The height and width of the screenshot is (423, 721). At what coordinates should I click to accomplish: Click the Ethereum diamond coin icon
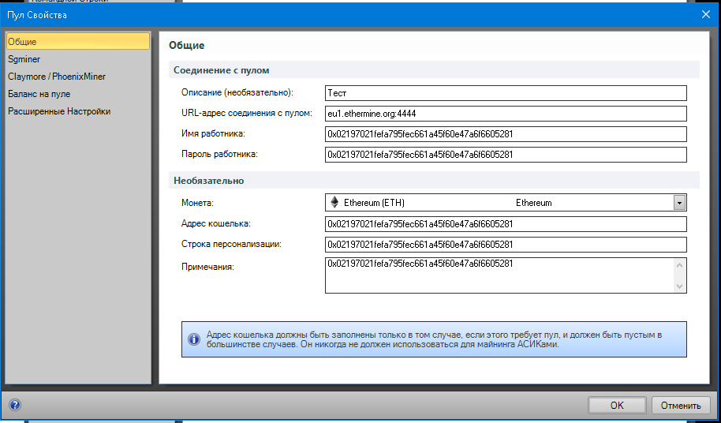pyautogui.click(x=334, y=202)
